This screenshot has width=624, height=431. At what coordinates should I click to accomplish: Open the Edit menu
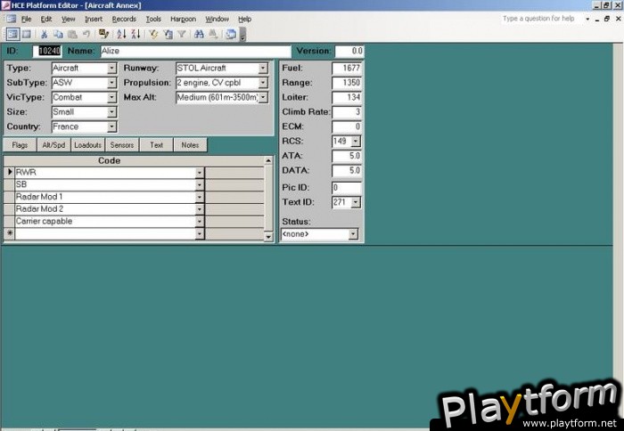pos(46,19)
